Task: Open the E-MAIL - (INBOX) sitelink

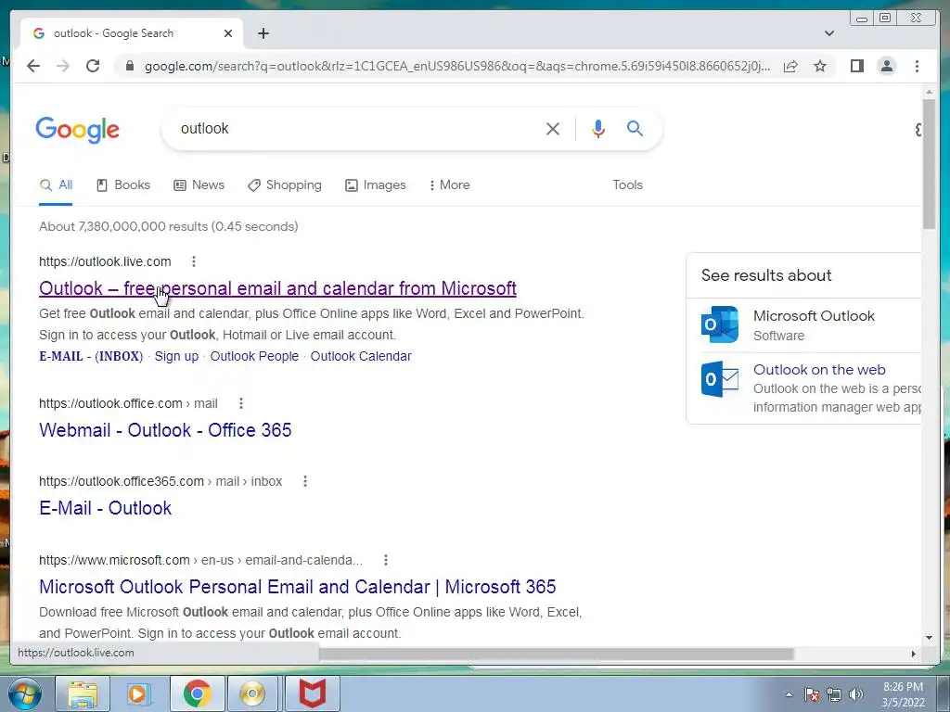Action: coord(91,356)
